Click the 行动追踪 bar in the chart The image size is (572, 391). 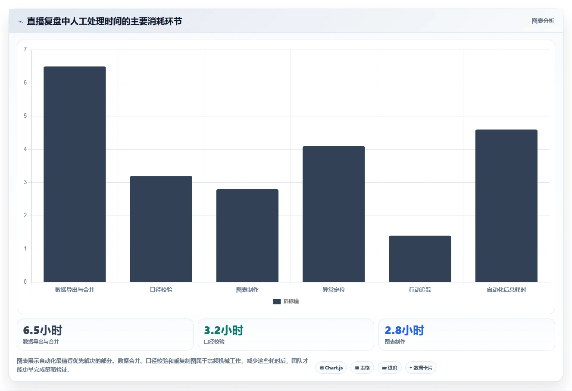[x=420, y=259]
